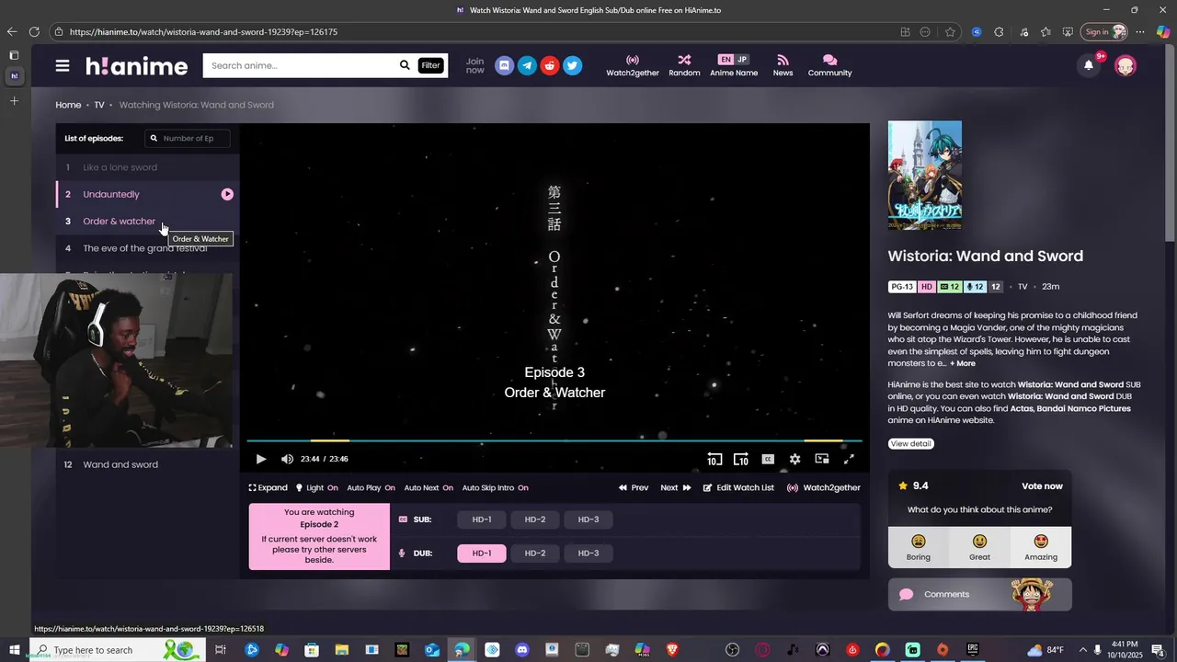
Task: Expand description with + More
Action: (x=963, y=363)
